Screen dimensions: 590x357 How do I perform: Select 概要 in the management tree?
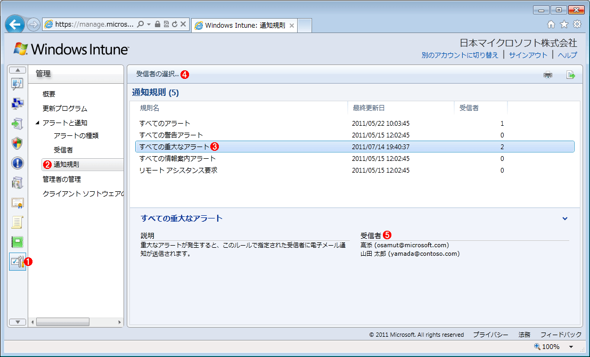click(x=49, y=94)
